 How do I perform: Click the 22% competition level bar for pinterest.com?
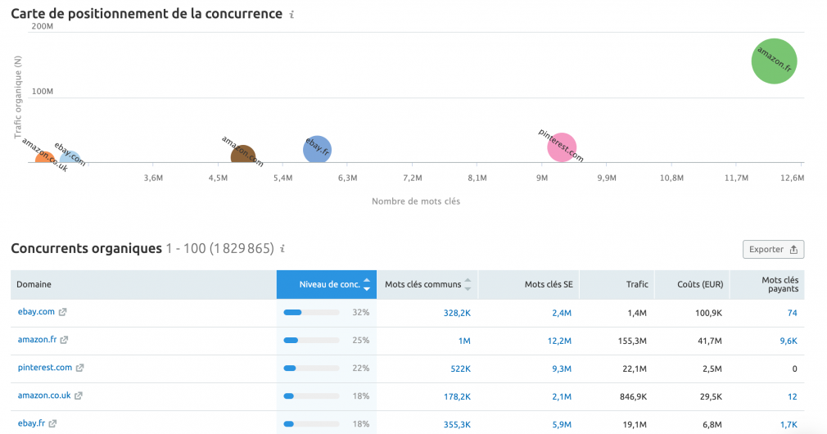pos(311,368)
